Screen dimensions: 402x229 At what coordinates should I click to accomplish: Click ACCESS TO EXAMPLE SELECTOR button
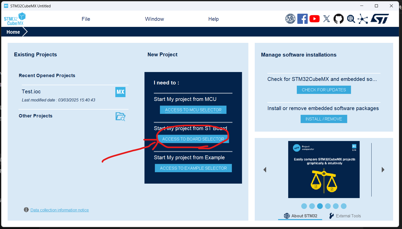193,168
